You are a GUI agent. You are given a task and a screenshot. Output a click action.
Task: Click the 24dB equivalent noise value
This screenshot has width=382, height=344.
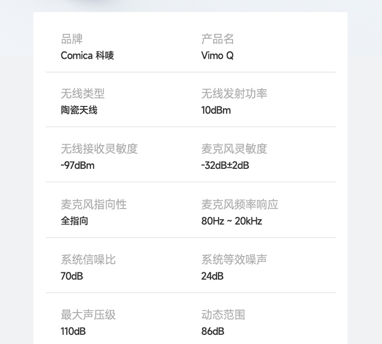[x=212, y=276]
